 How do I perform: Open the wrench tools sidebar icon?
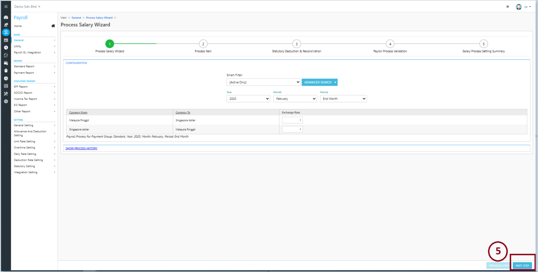tap(6, 93)
